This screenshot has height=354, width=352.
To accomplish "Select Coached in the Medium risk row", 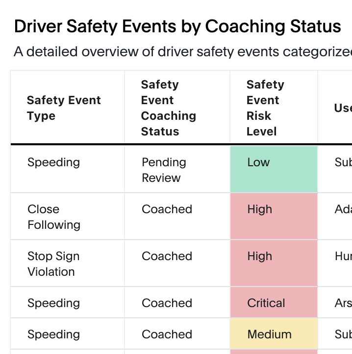I will click(x=167, y=334).
